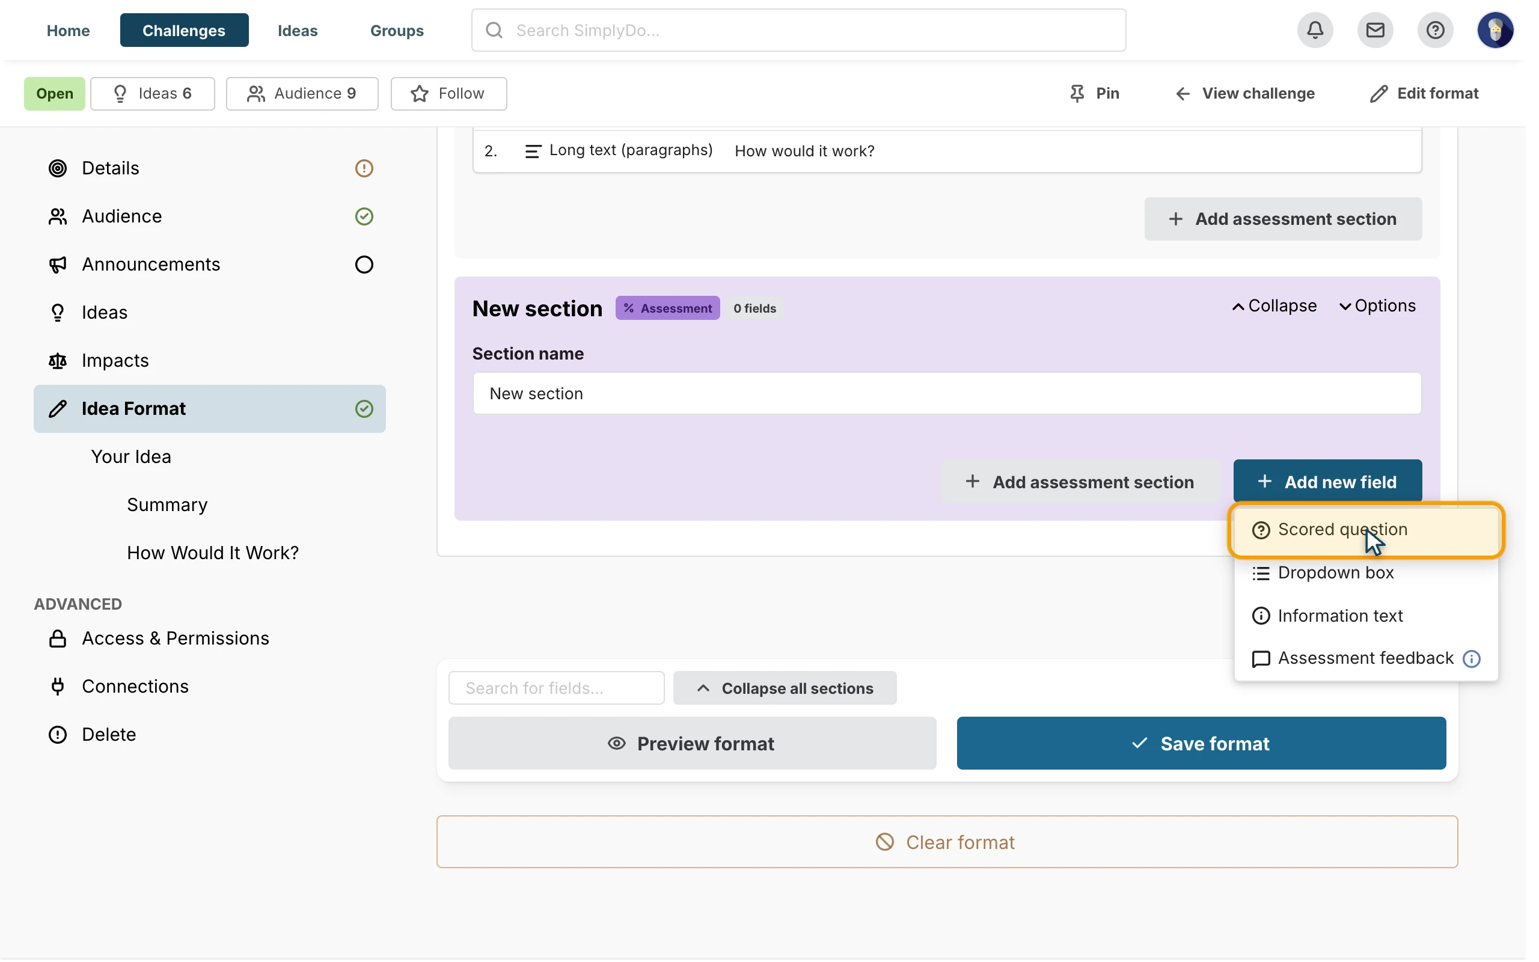This screenshot has width=1539, height=962.
Task: Toggle the Follow star button
Action: [x=448, y=94]
